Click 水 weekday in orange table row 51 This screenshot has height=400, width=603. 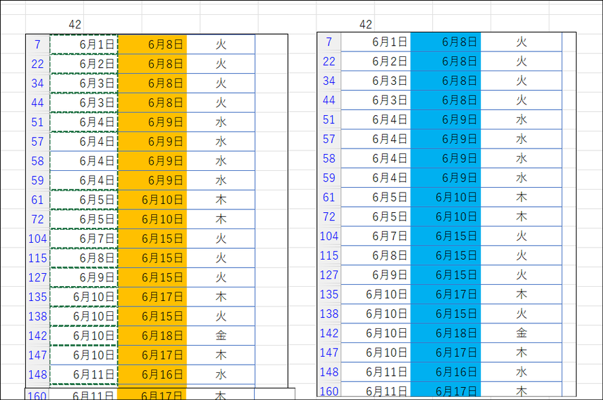[221, 122]
